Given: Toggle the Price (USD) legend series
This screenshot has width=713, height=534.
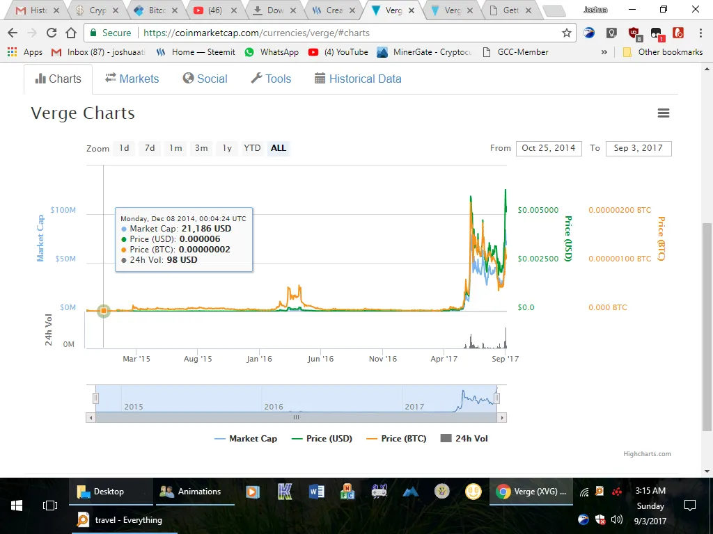Looking at the screenshot, I should [322, 439].
